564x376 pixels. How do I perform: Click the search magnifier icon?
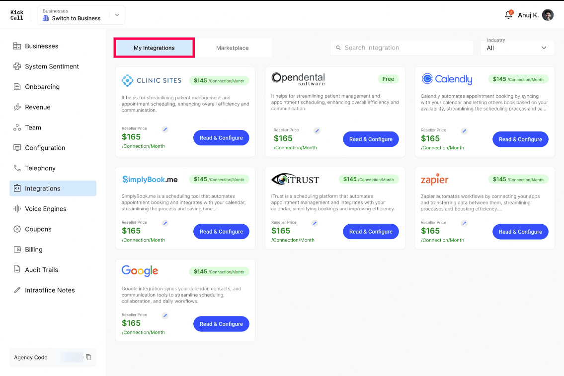click(338, 48)
